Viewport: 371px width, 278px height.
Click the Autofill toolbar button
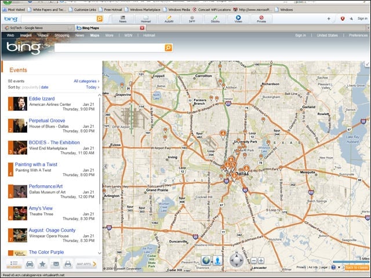tap(169, 19)
